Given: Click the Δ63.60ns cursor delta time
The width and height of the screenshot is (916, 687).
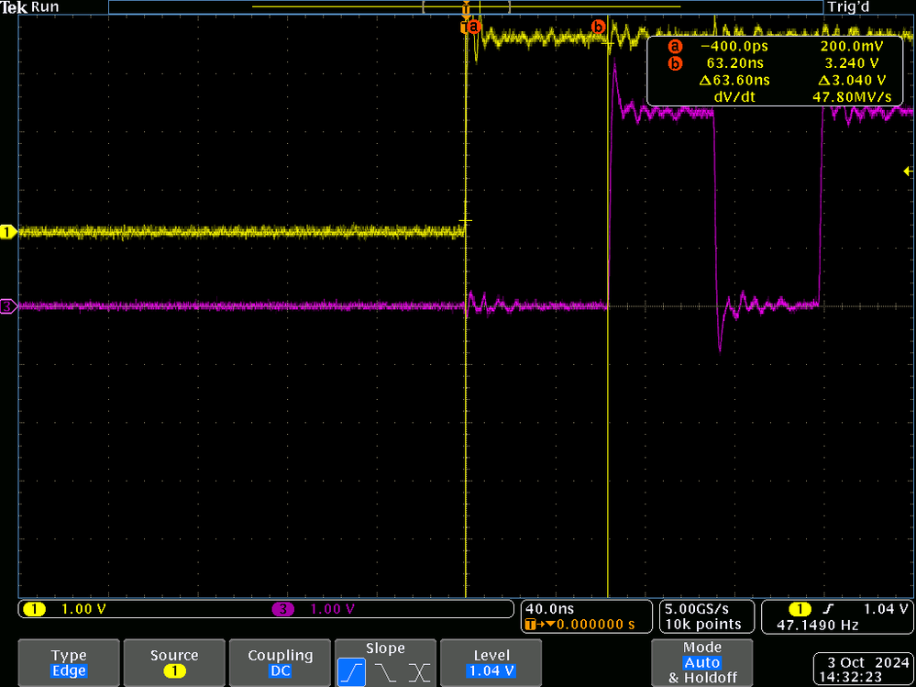Looking at the screenshot, I should (734, 80).
